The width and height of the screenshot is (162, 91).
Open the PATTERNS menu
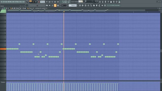point(10,2)
